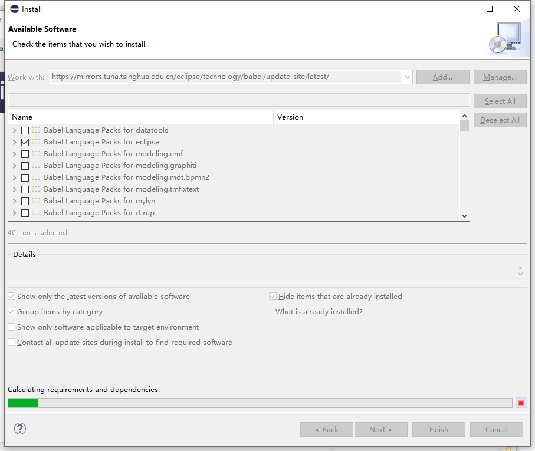Screen dimensions: 535x451
Task: Click the install wizard computer CD image
Action: (506, 38)
